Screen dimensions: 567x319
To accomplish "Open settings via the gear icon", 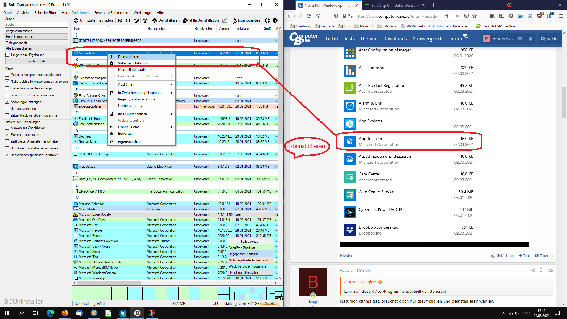I will [267, 20].
